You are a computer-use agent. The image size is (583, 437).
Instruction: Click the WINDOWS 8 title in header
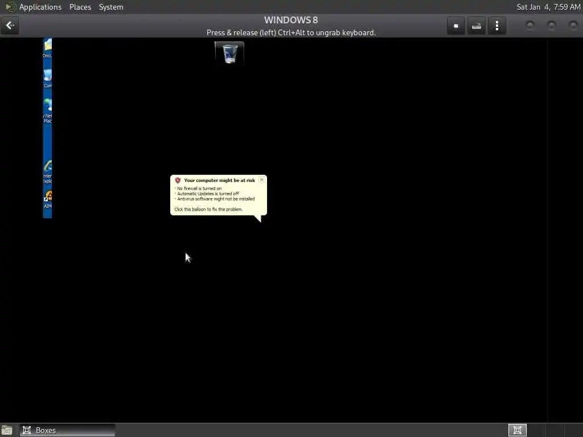[291, 20]
